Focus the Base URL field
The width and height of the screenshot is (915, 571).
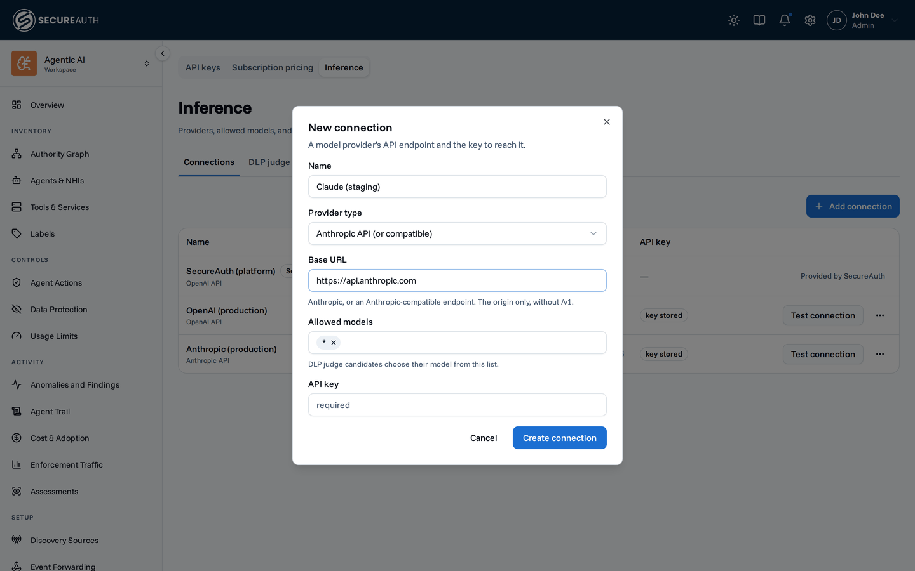pos(457,280)
